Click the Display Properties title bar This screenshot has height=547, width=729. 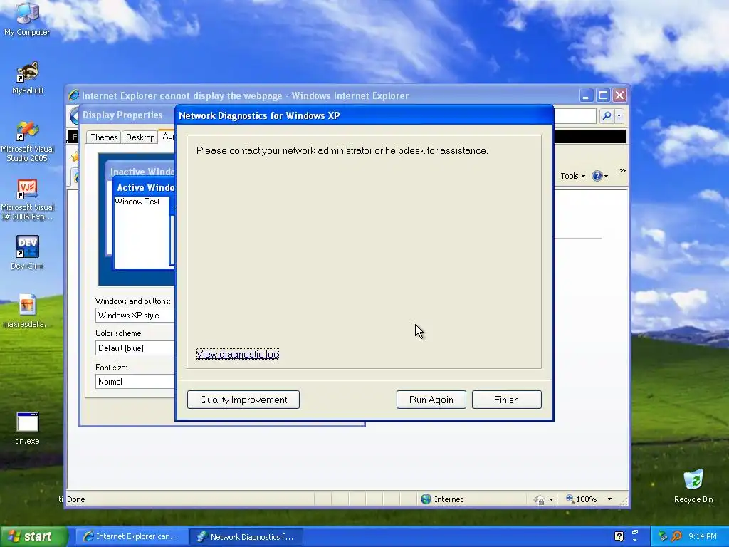click(x=127, y=115)
